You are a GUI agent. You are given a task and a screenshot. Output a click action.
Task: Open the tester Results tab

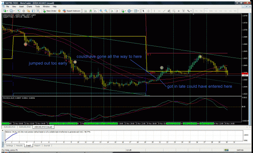click(x=19, y=146)
